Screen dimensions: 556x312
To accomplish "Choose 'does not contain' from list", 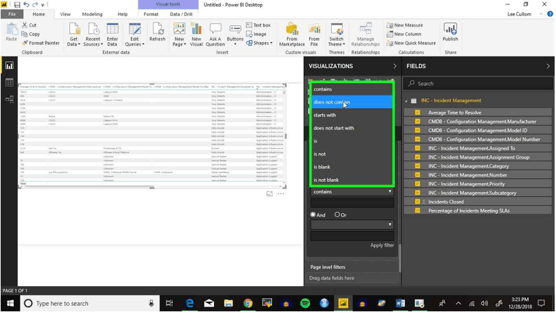I will click(352, 102).
